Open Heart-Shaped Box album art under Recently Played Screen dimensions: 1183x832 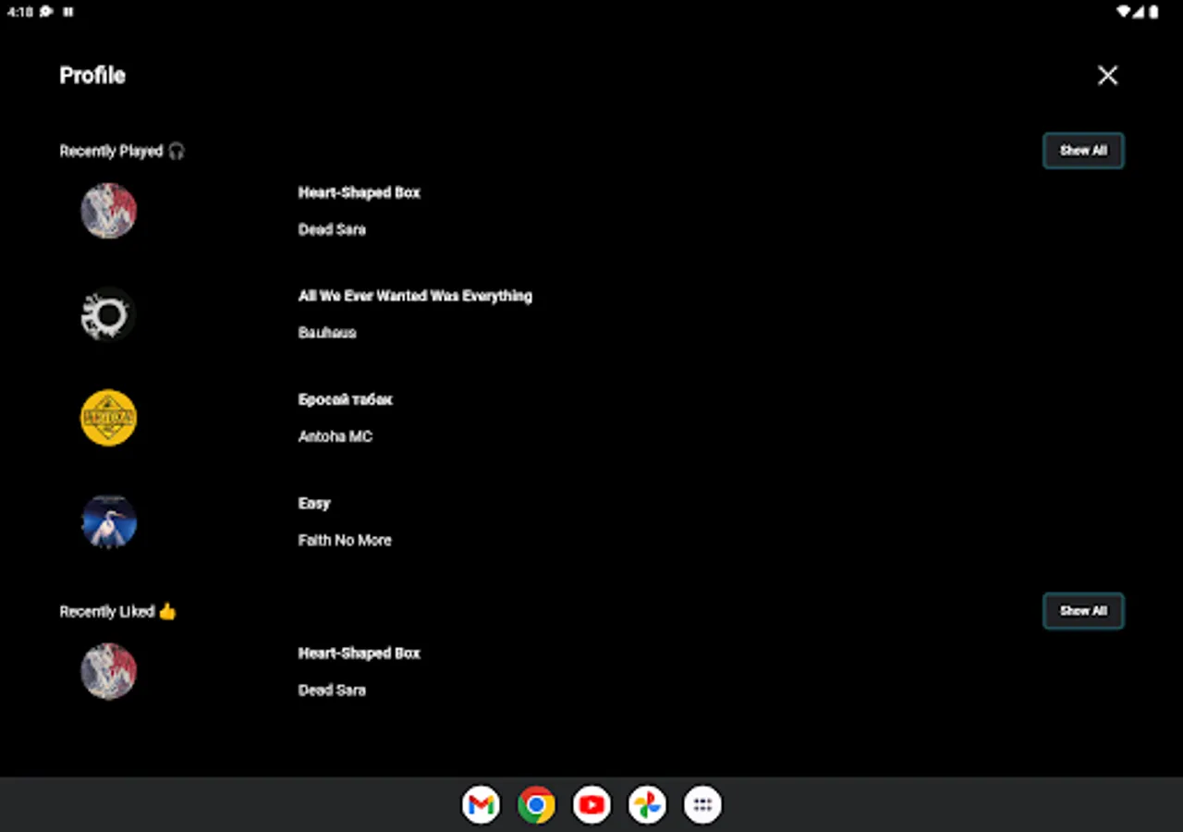pyautogui.click(x=109, y=211)
